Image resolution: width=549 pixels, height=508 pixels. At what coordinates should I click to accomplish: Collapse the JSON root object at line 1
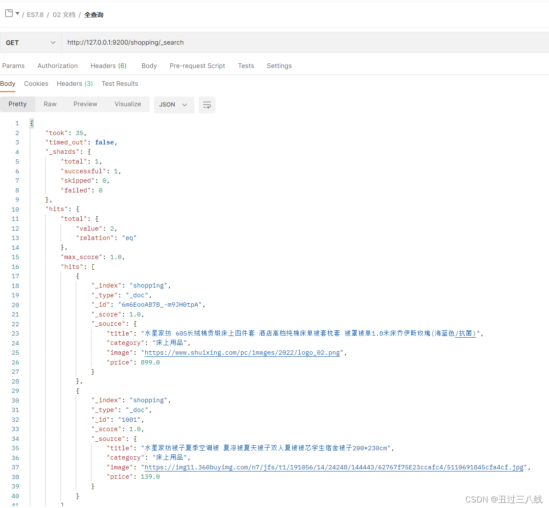(x=31, y=123)
